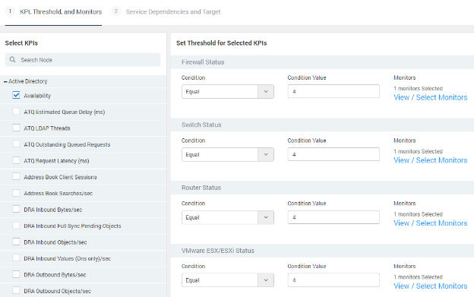
Task: Select DRA Inbound Objects/sec checkbox
Action: point(16,242)
